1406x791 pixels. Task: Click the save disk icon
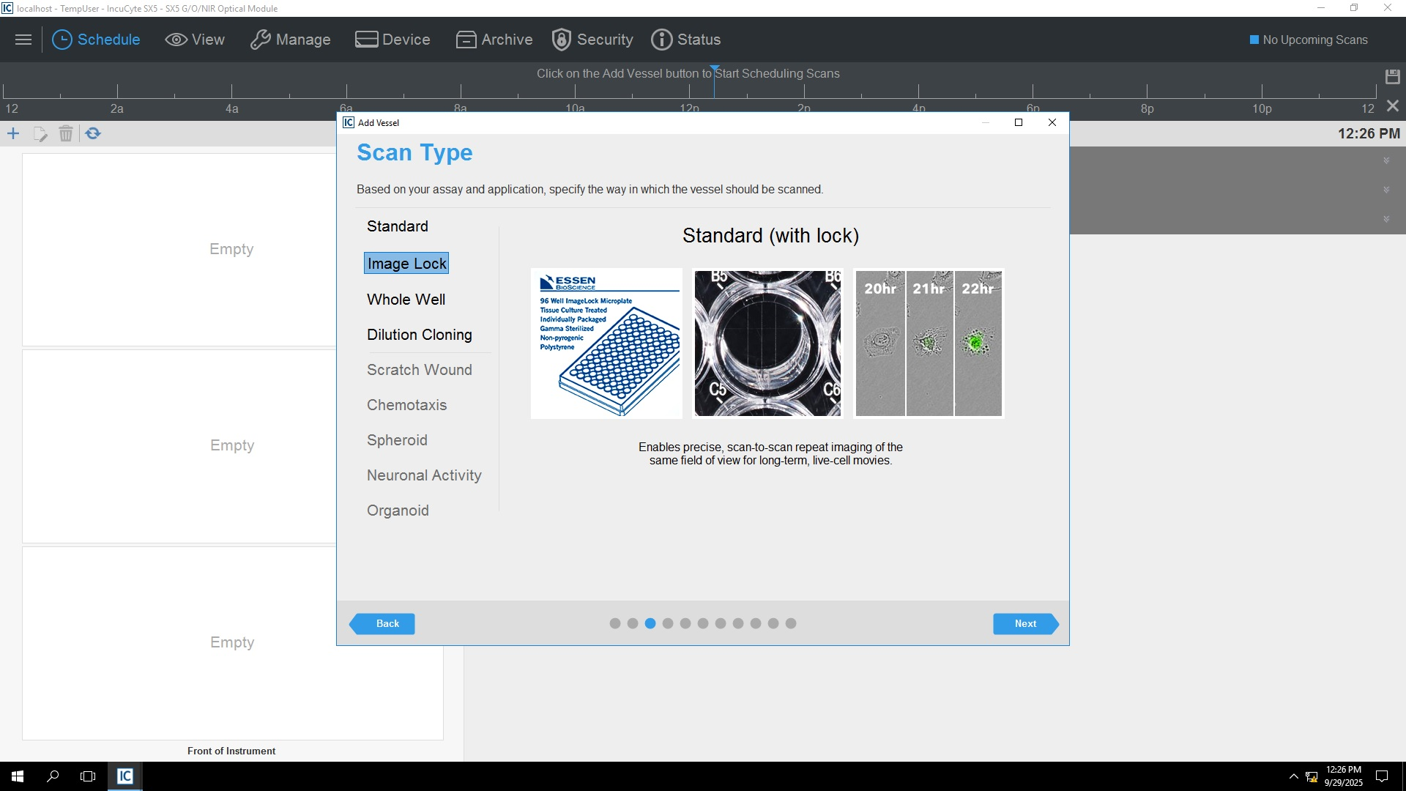(x=1392, y=76)
